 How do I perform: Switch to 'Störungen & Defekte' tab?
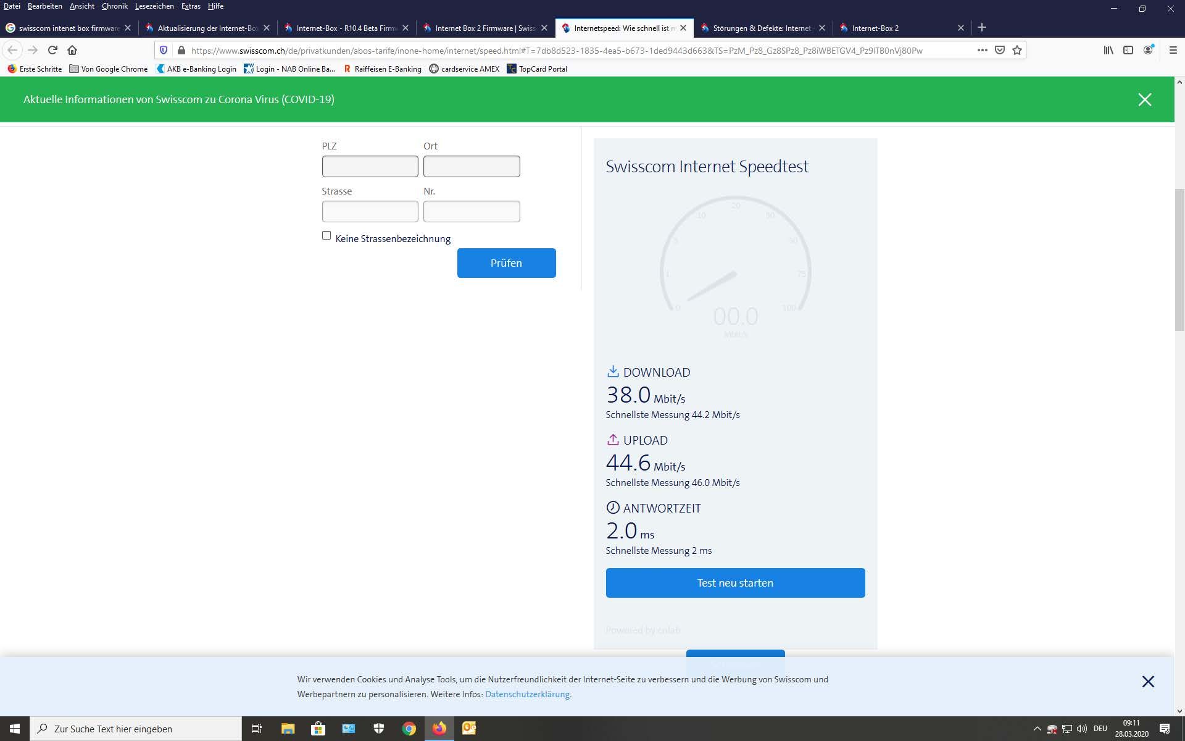click(x=763, y=28)
